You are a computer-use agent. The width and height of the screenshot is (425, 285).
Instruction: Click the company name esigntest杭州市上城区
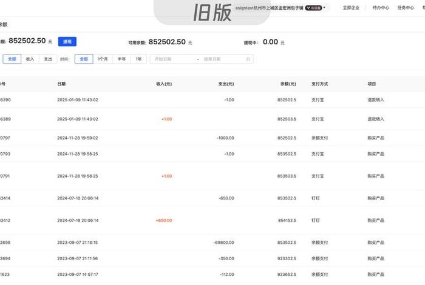tap(269, 8)
